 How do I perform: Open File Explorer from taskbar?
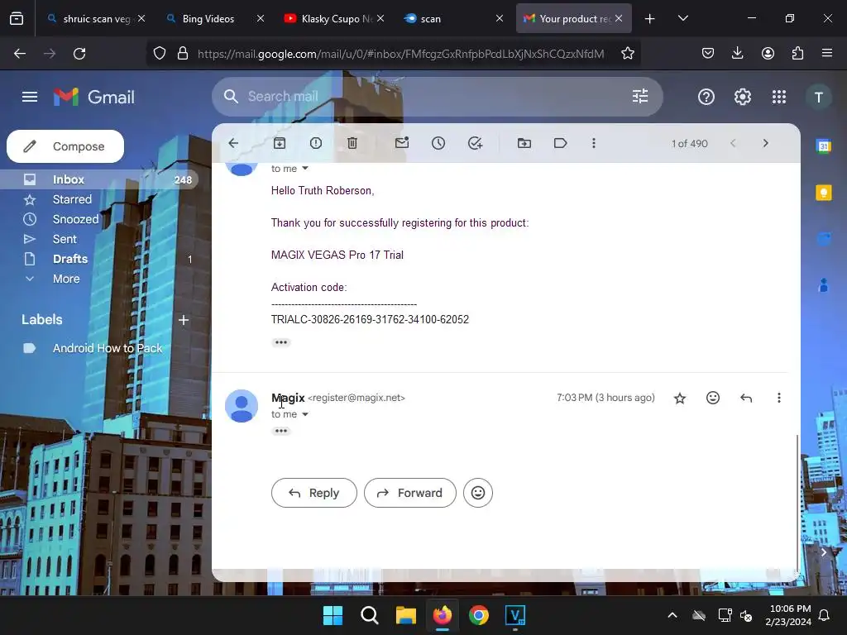pyautogui.click(x=405, y=615)
